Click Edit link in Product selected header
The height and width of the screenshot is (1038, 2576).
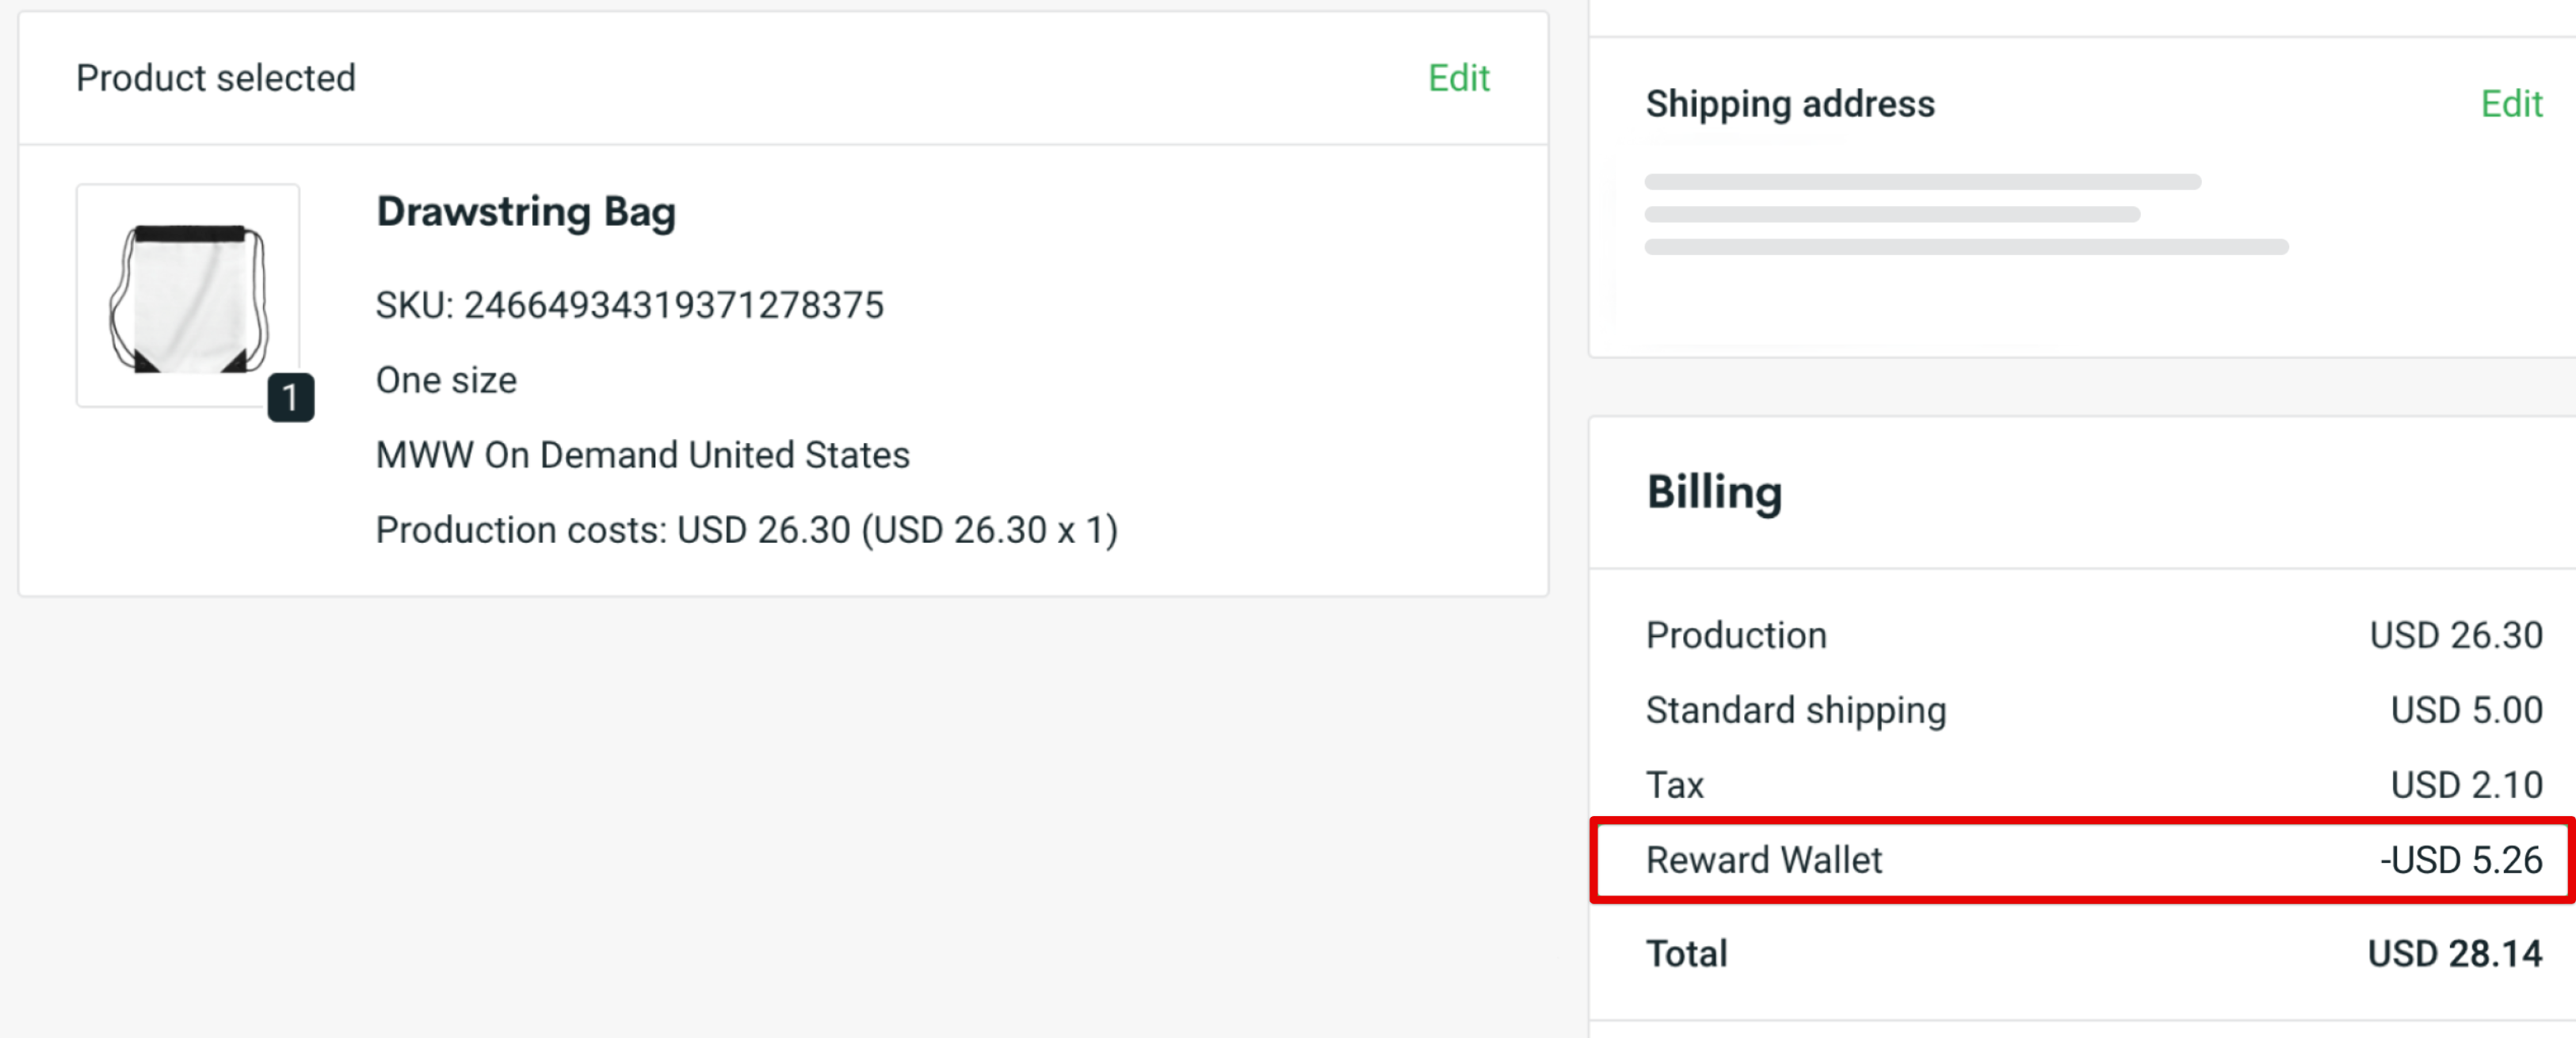coord(1458,78)
